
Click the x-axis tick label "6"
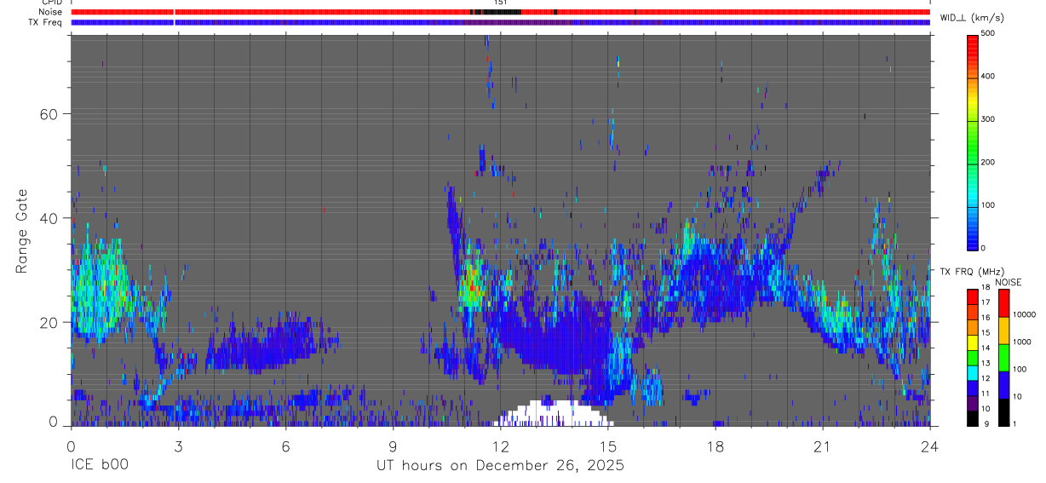pos(285,446)
